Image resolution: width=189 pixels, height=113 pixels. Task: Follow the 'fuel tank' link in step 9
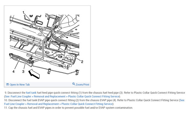point(31,93)
